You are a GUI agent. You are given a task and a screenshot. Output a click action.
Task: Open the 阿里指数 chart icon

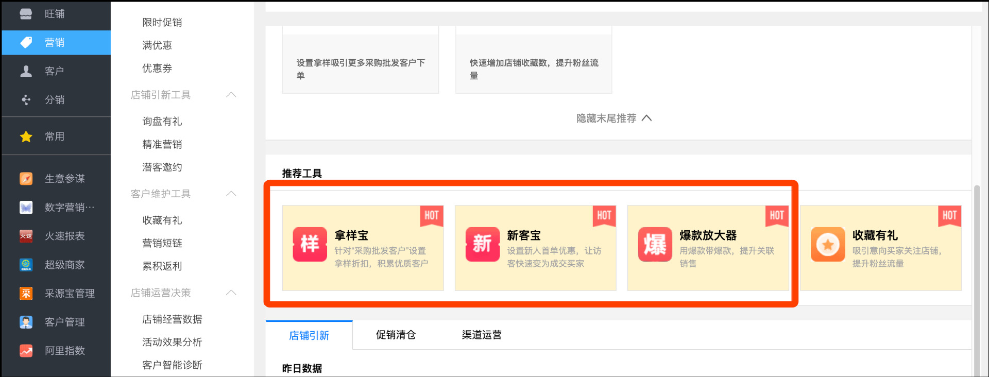pos(26,351)
